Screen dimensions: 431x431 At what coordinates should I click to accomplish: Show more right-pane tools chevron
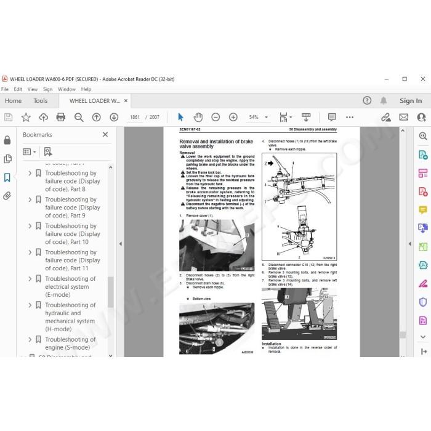[x=423, y=337]
